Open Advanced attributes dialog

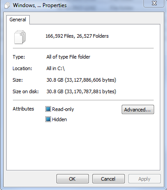(138, 110)
